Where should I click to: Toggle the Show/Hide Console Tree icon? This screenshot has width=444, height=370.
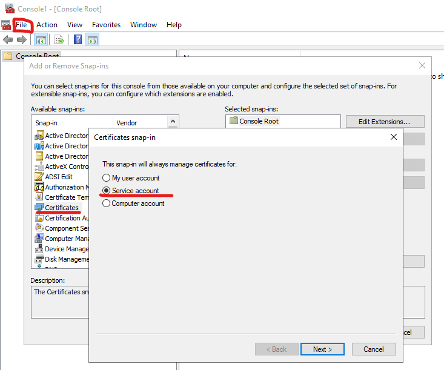pos(41,40)
